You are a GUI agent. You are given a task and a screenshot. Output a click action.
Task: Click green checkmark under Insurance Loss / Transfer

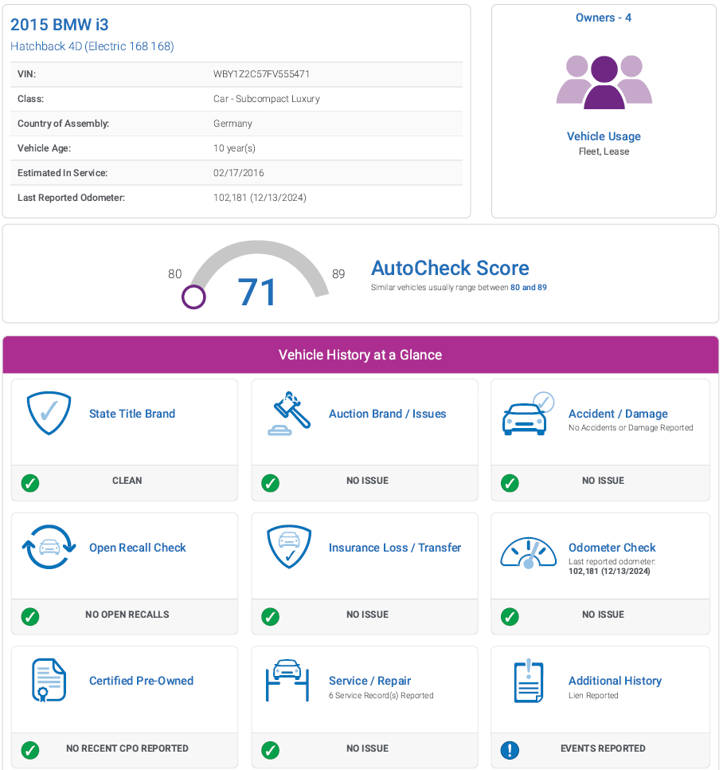point(270,616)
